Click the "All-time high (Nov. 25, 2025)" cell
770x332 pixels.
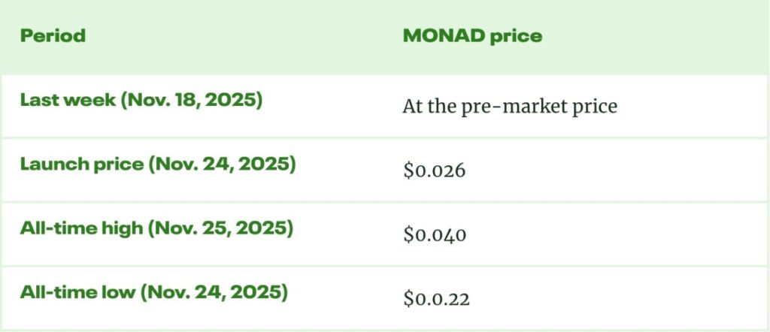pos(156,228)
